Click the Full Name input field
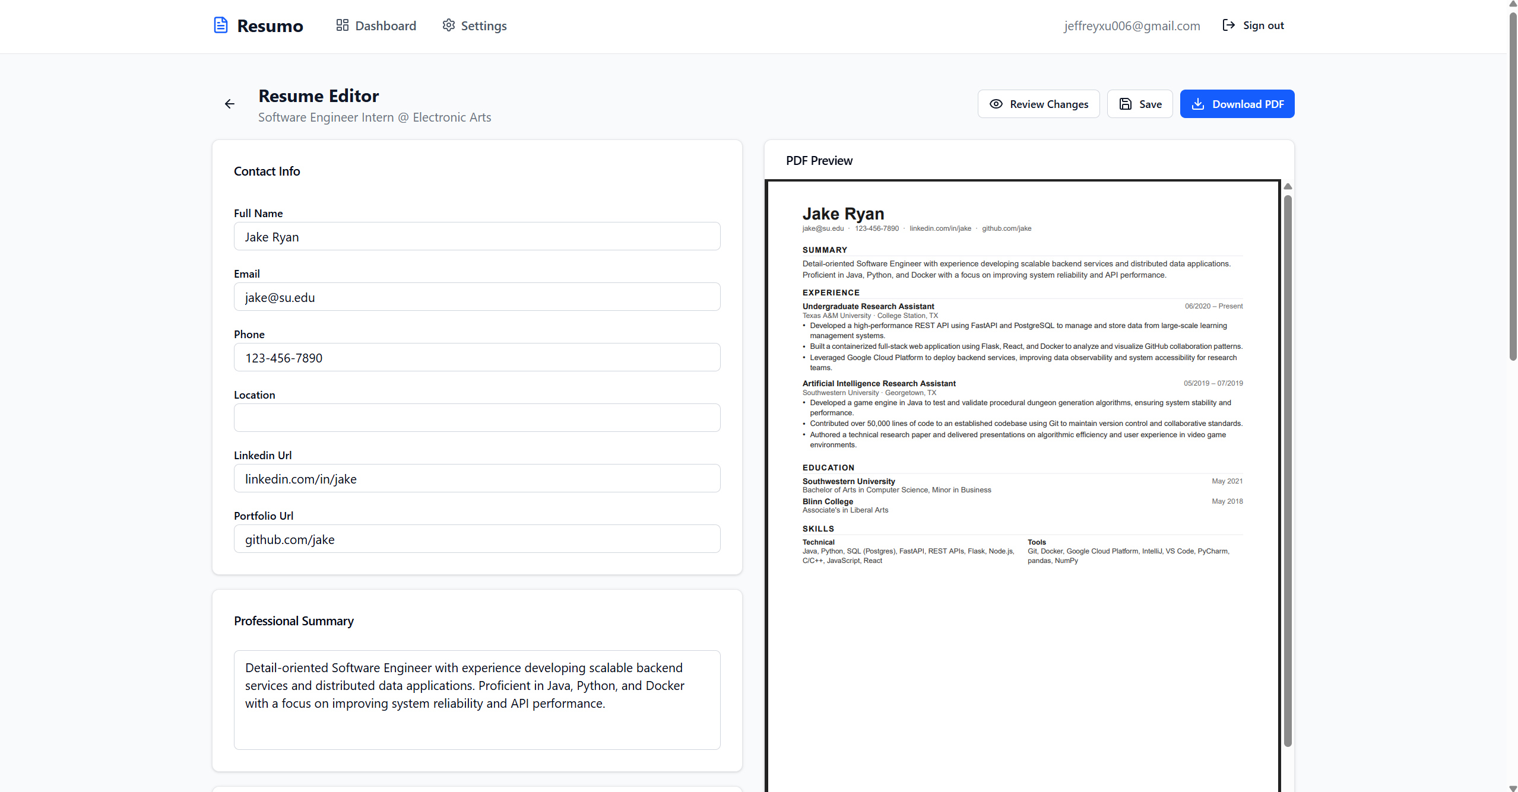The height and width of the screenshot is (792, 1518). 477,237
